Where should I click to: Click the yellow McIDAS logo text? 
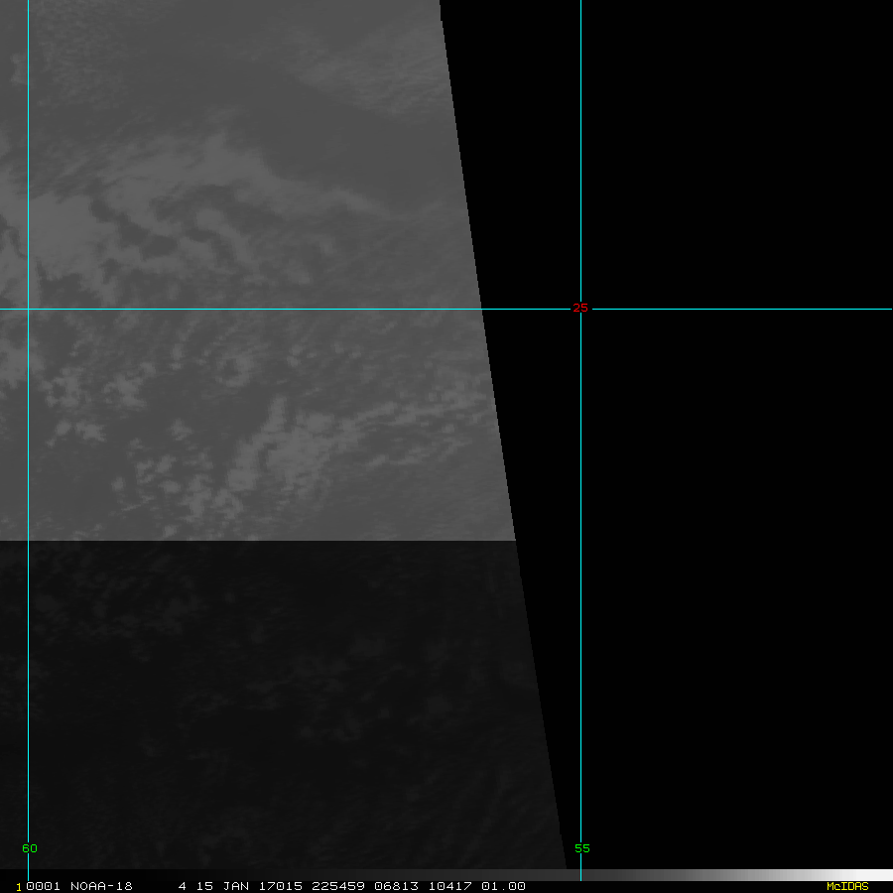[x=847, y=886]
